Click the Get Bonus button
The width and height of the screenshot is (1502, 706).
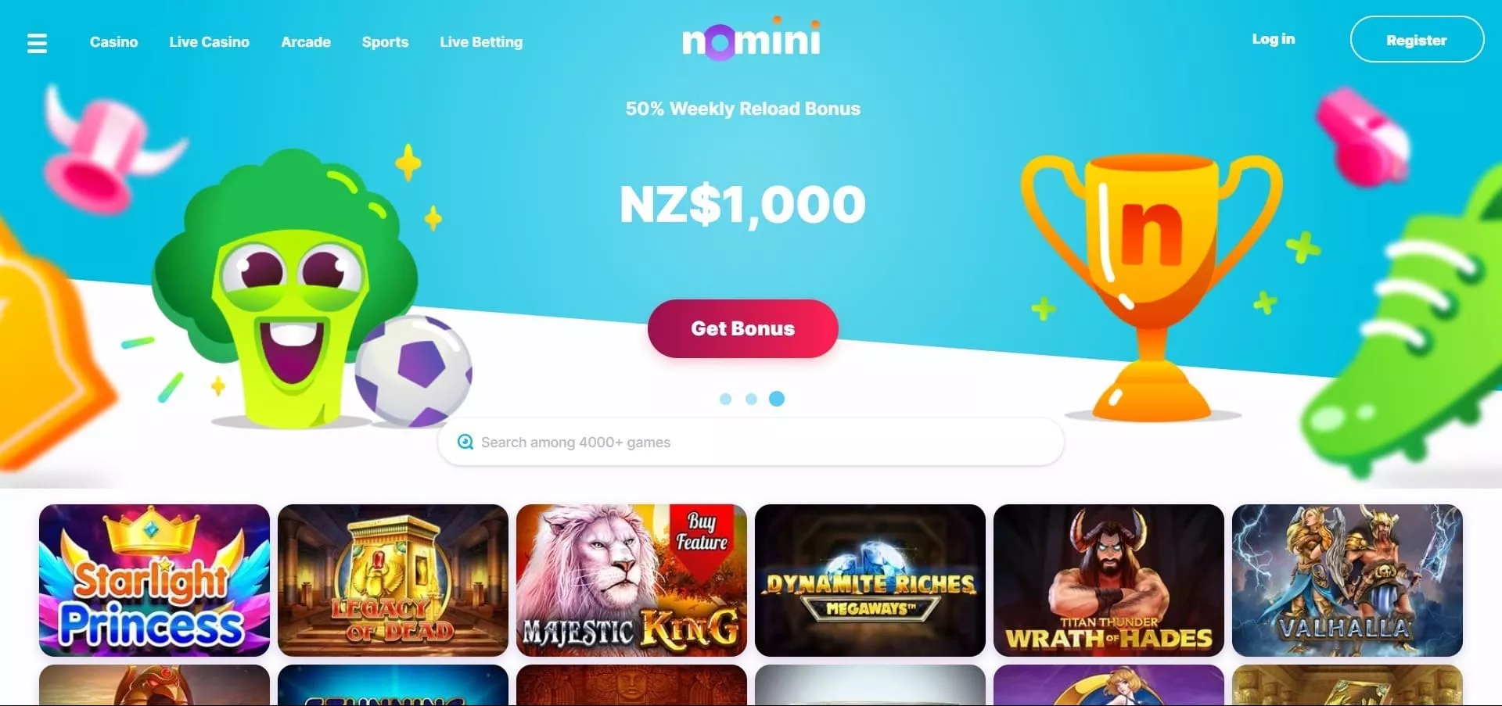(x=743, y=328)
